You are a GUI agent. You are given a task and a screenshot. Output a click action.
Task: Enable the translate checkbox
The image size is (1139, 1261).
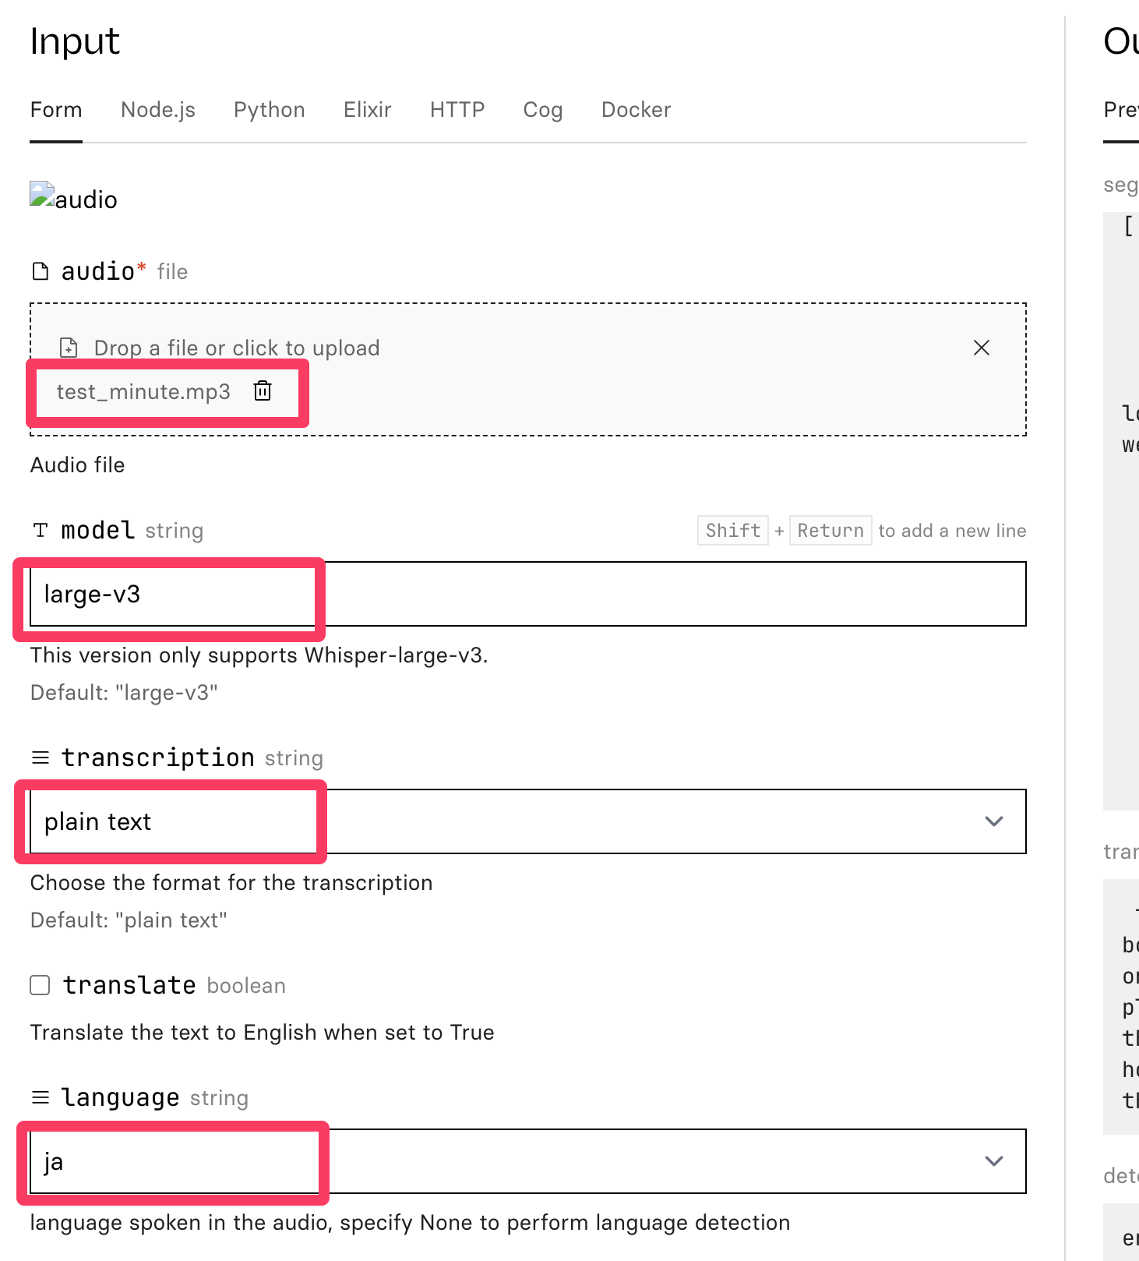point(41,985)
